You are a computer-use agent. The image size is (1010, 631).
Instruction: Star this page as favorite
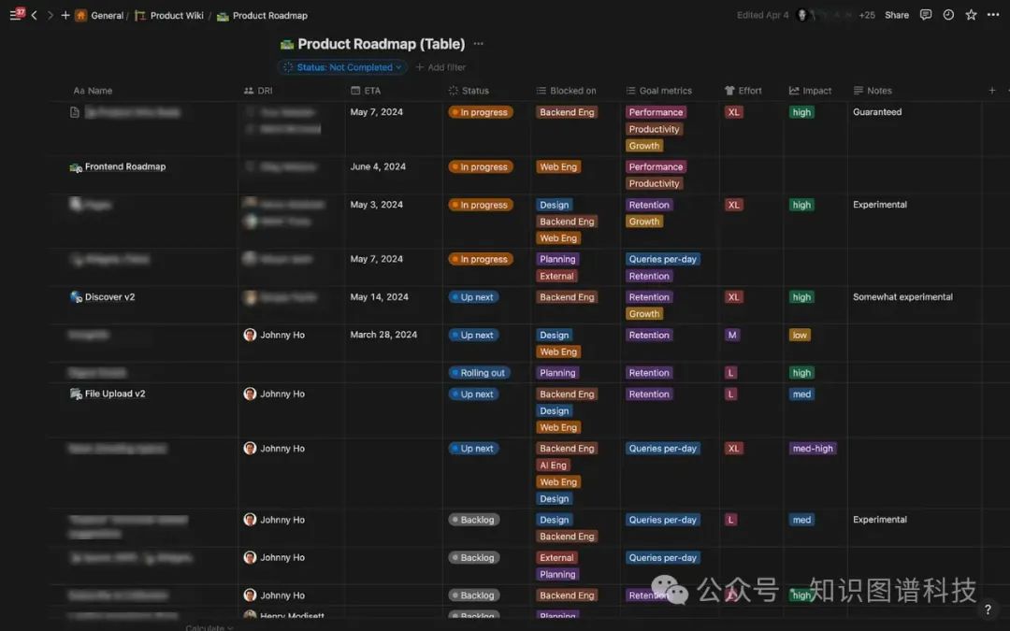(x=971, y=15)
